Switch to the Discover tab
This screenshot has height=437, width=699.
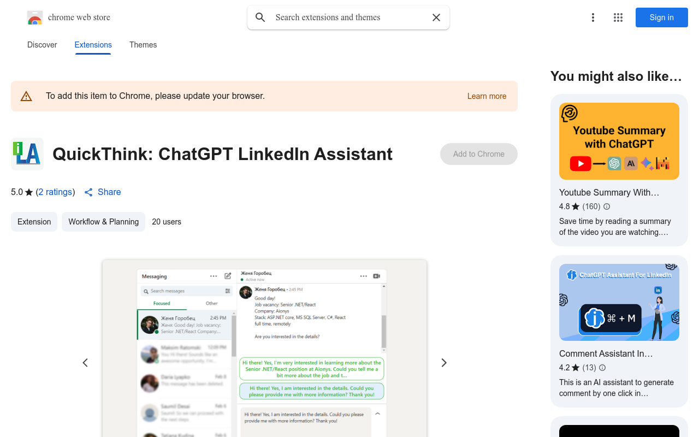42,45
